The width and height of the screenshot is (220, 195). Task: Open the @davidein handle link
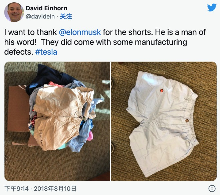tap(40, 17)
